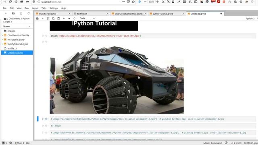Paste cells from the clipboard icon
Viewport: 258px width, 145px height.
pos(58,19)
